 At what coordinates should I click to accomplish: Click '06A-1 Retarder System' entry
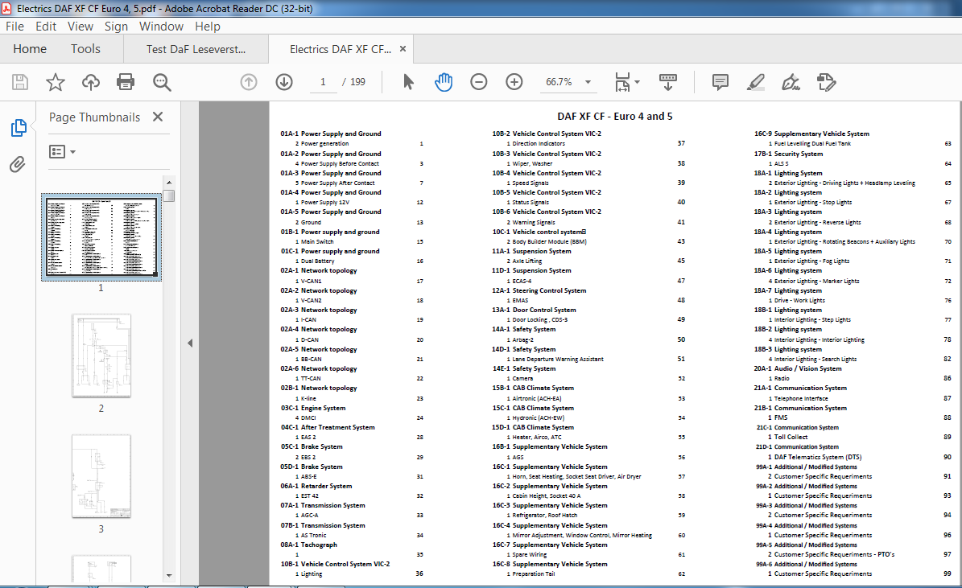tap(316, 486)
